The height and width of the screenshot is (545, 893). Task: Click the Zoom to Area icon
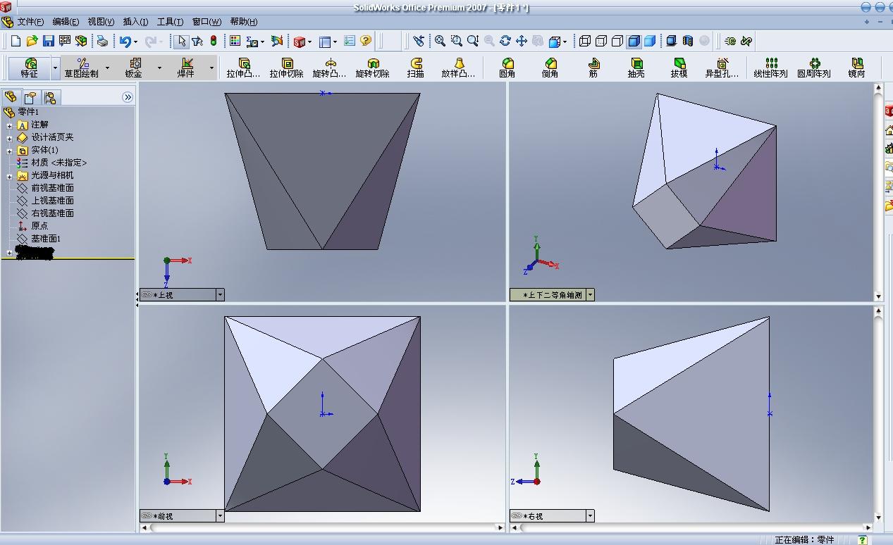(x=456, y=42)
